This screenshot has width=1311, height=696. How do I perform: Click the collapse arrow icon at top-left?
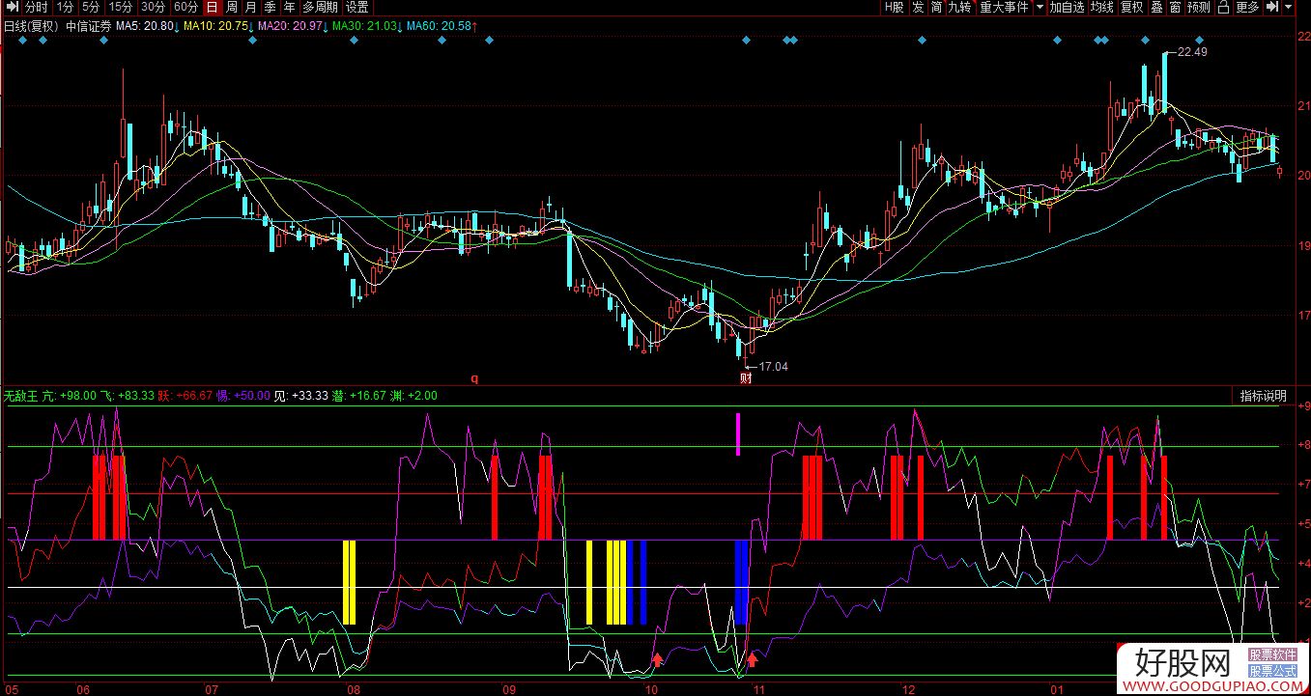[13, 8]
